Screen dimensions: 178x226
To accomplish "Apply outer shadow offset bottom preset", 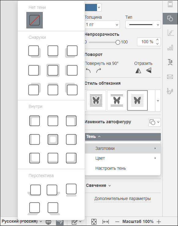I will pyautogui.click(x=53, y=52).
